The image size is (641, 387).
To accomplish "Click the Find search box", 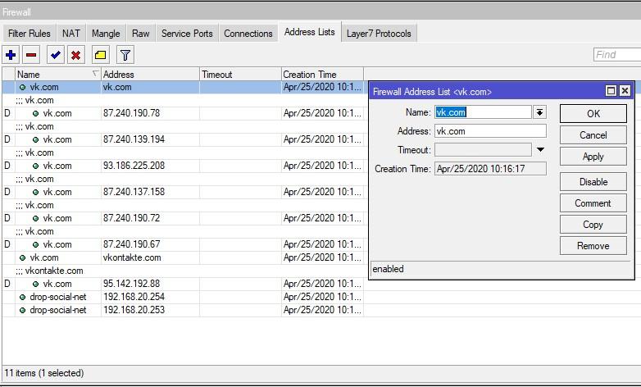I will click(617, 54).
